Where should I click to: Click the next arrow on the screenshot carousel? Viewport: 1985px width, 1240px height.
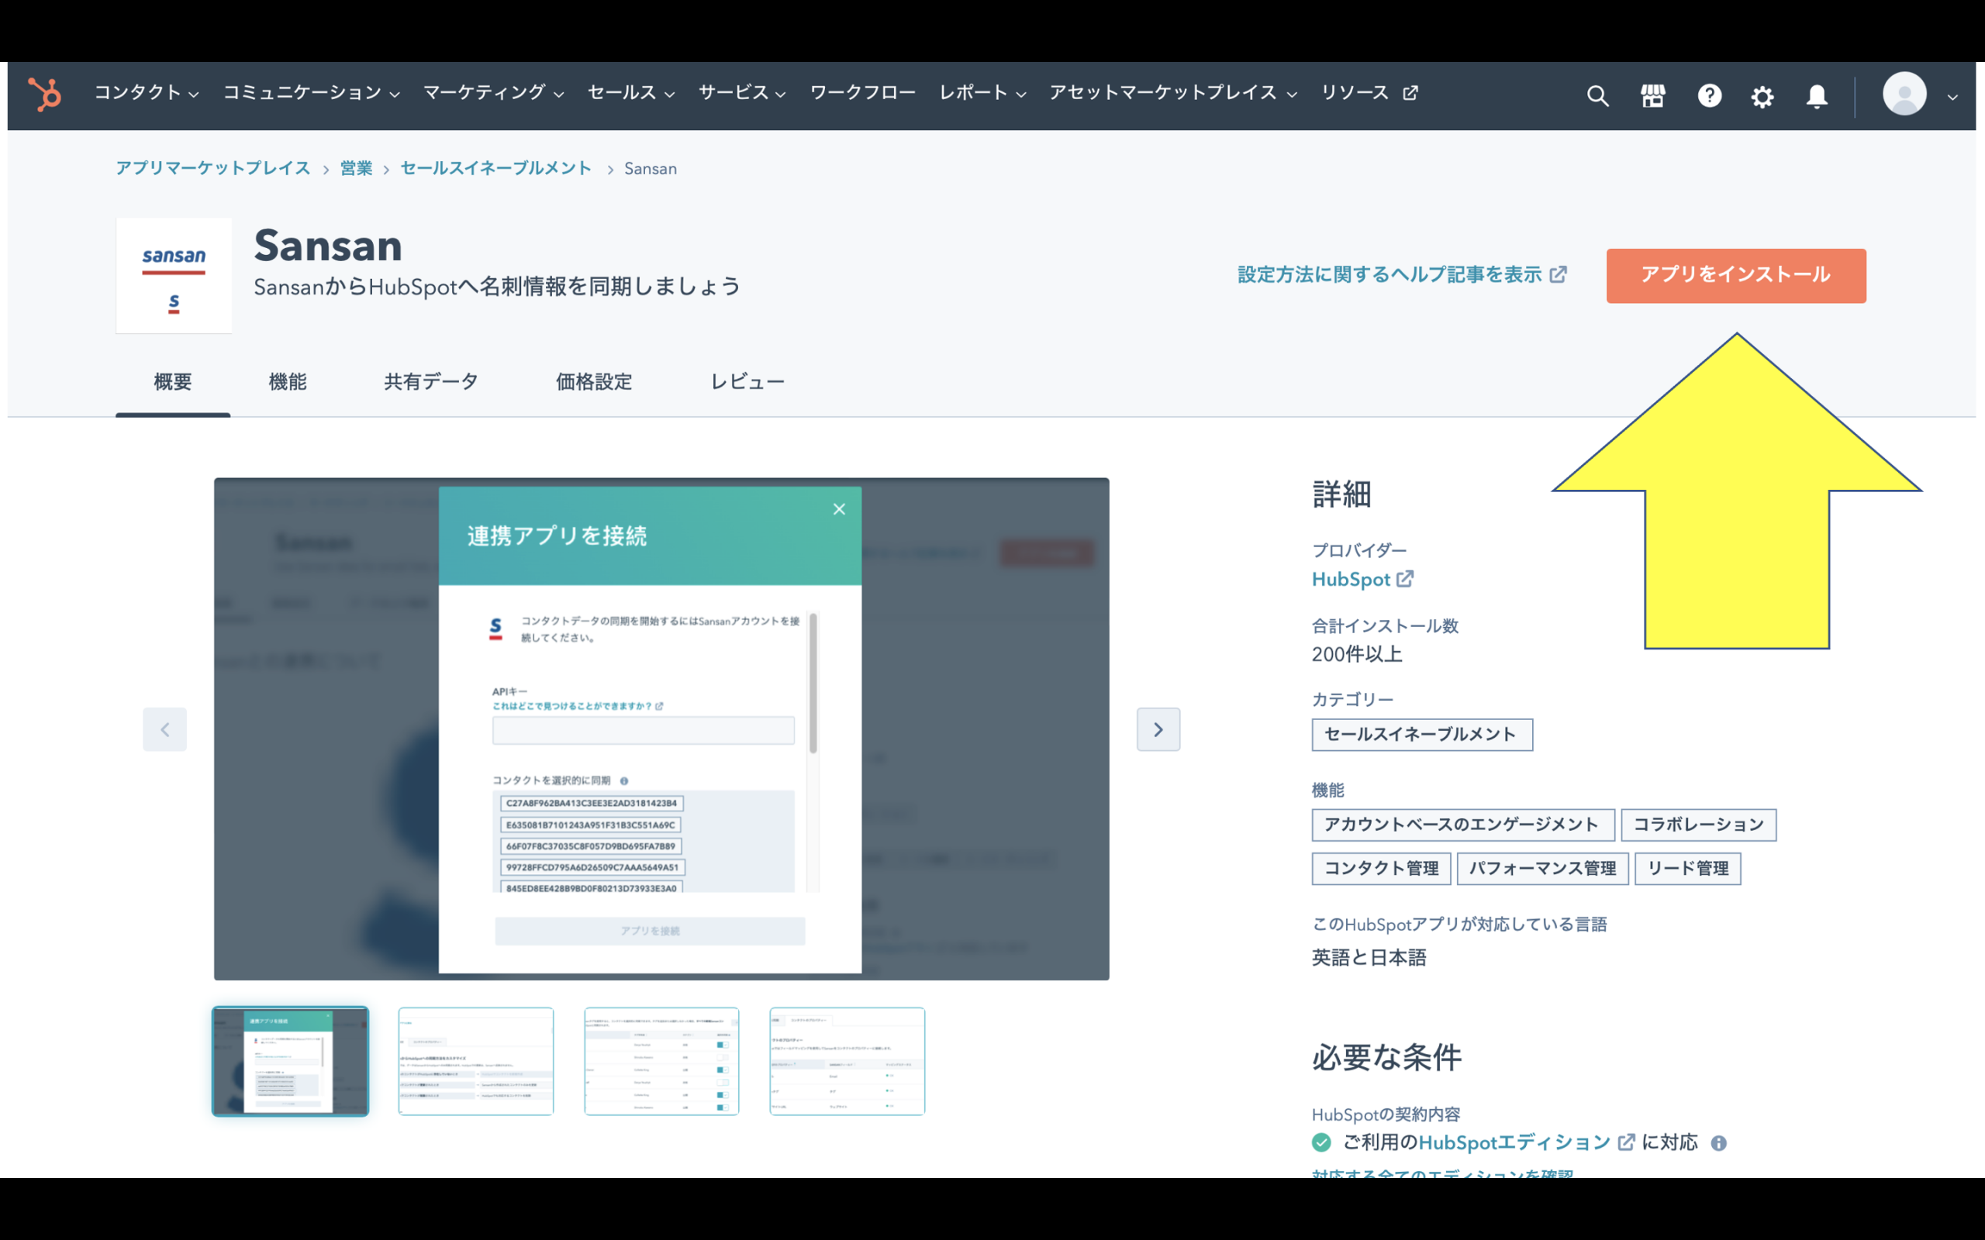(1158, 729)
